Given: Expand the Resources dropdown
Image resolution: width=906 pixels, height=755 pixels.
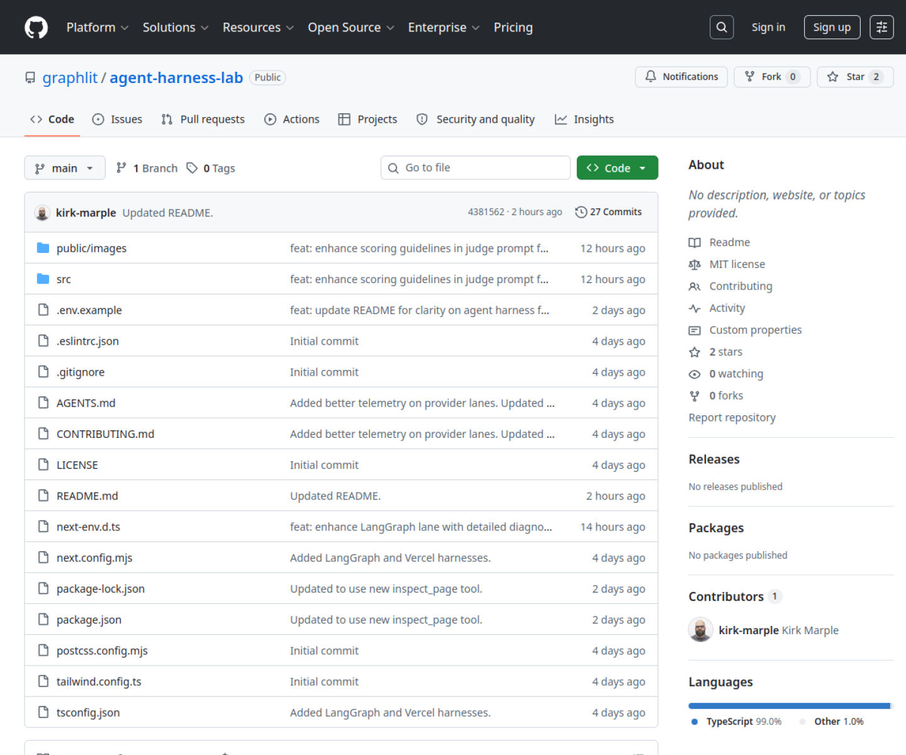Looking at the screenshot, I should pyautogui.click(x=258, y=27).
